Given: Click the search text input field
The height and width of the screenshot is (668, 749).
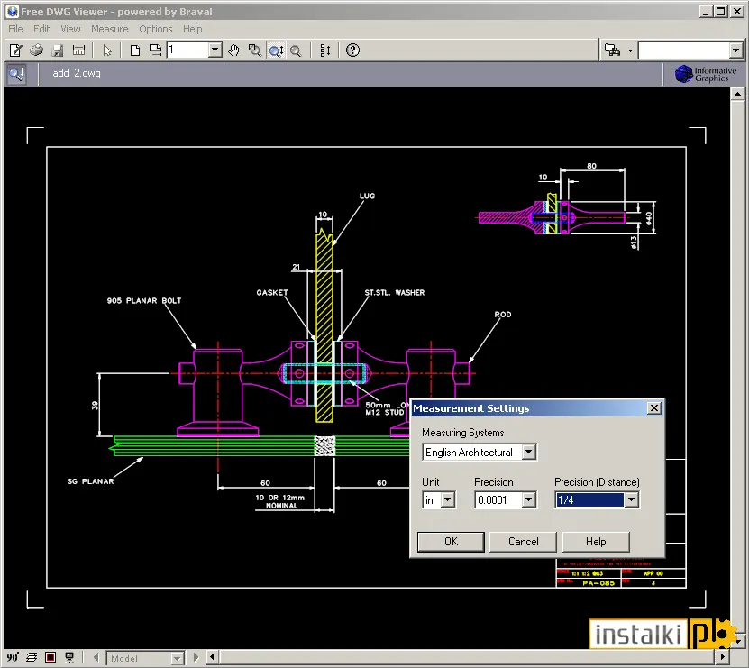Looking at the screenshot, I should [x=684, y=50].
